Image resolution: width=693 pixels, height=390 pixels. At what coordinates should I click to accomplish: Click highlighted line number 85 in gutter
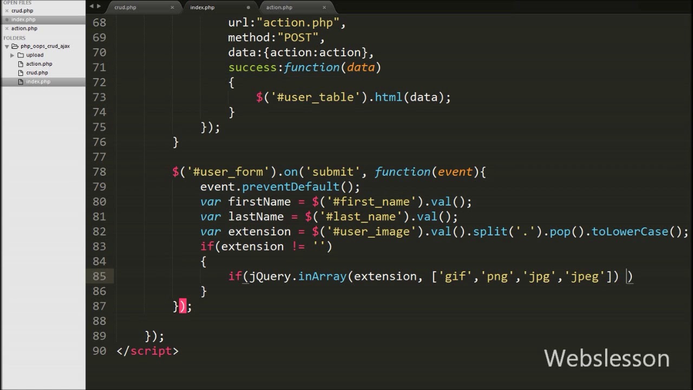[x=99, y=276]
